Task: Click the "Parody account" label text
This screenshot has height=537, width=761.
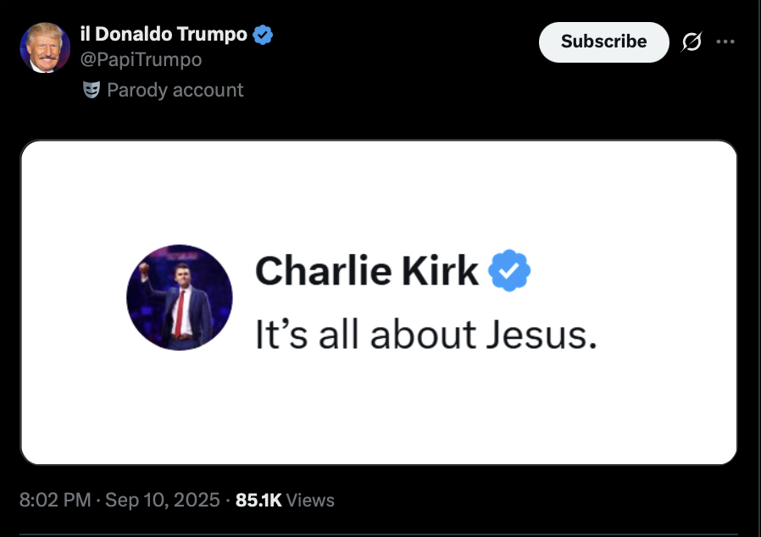Action: [175, 90]
